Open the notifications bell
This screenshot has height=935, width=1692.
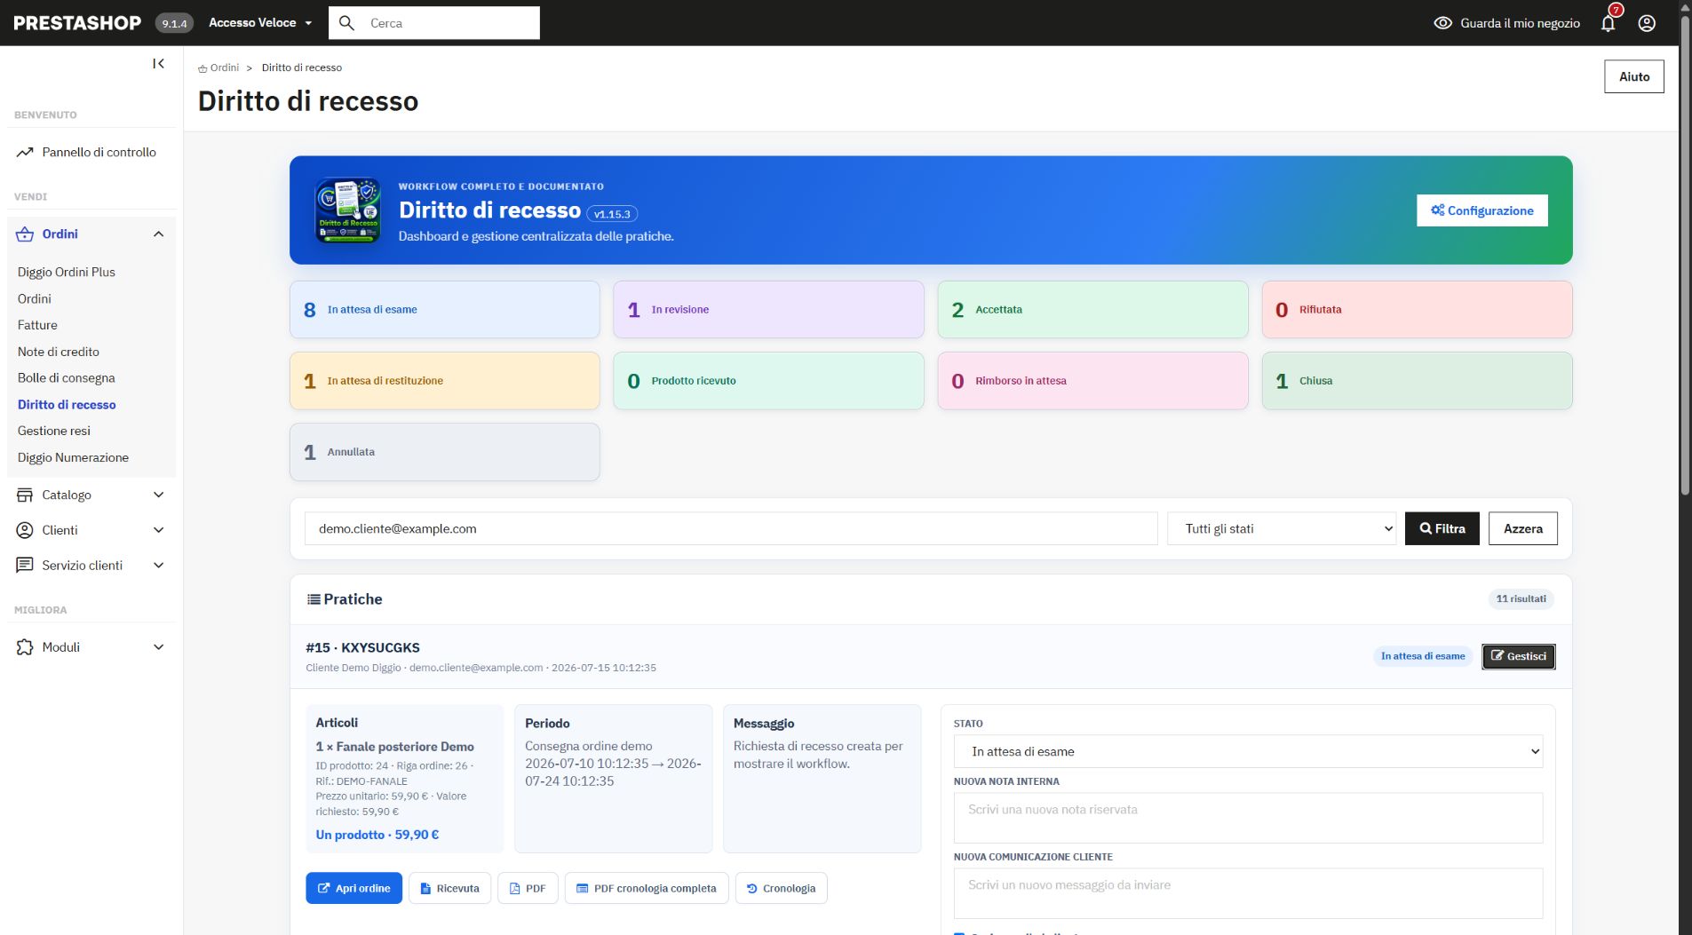(1608, 23)
